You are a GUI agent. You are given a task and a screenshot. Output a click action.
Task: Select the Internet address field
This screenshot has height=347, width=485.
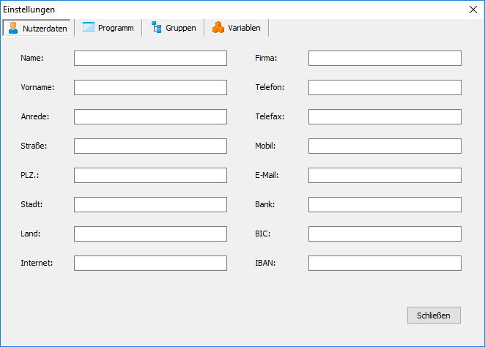[150, 263]
